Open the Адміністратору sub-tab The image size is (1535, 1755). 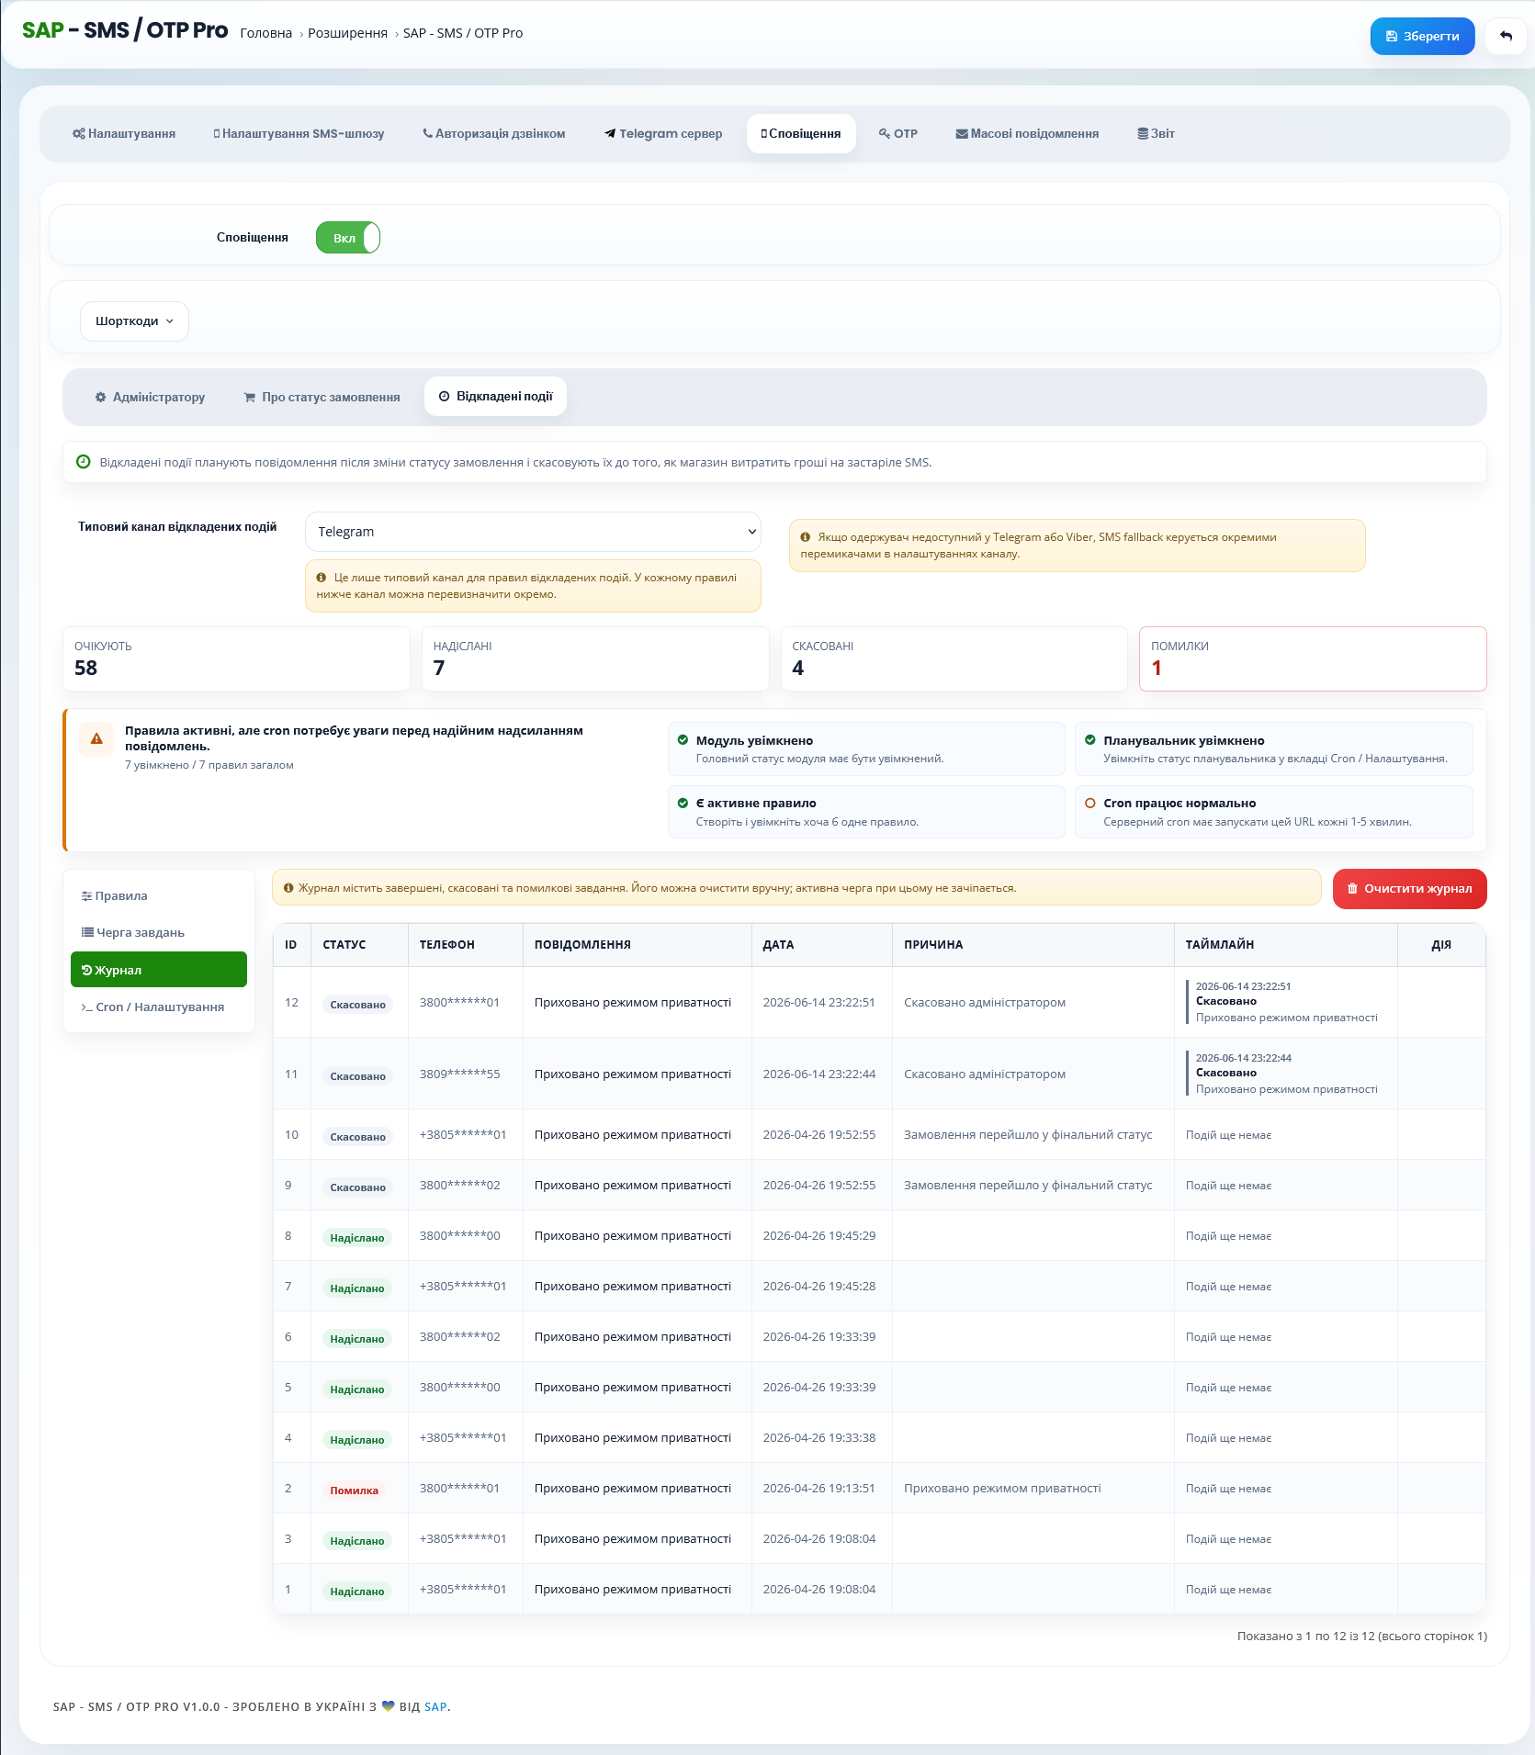[150, 397]
